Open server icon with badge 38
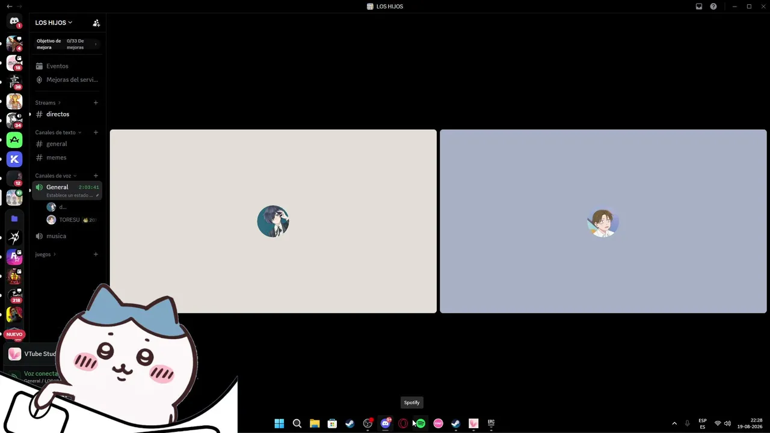Viewport: 770px width, 433px height. point(14,82)
